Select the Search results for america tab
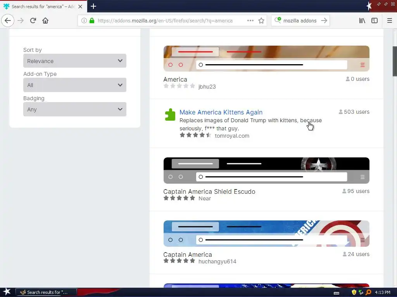The height and width of the screenshot is (297, 397). (43, 7)
